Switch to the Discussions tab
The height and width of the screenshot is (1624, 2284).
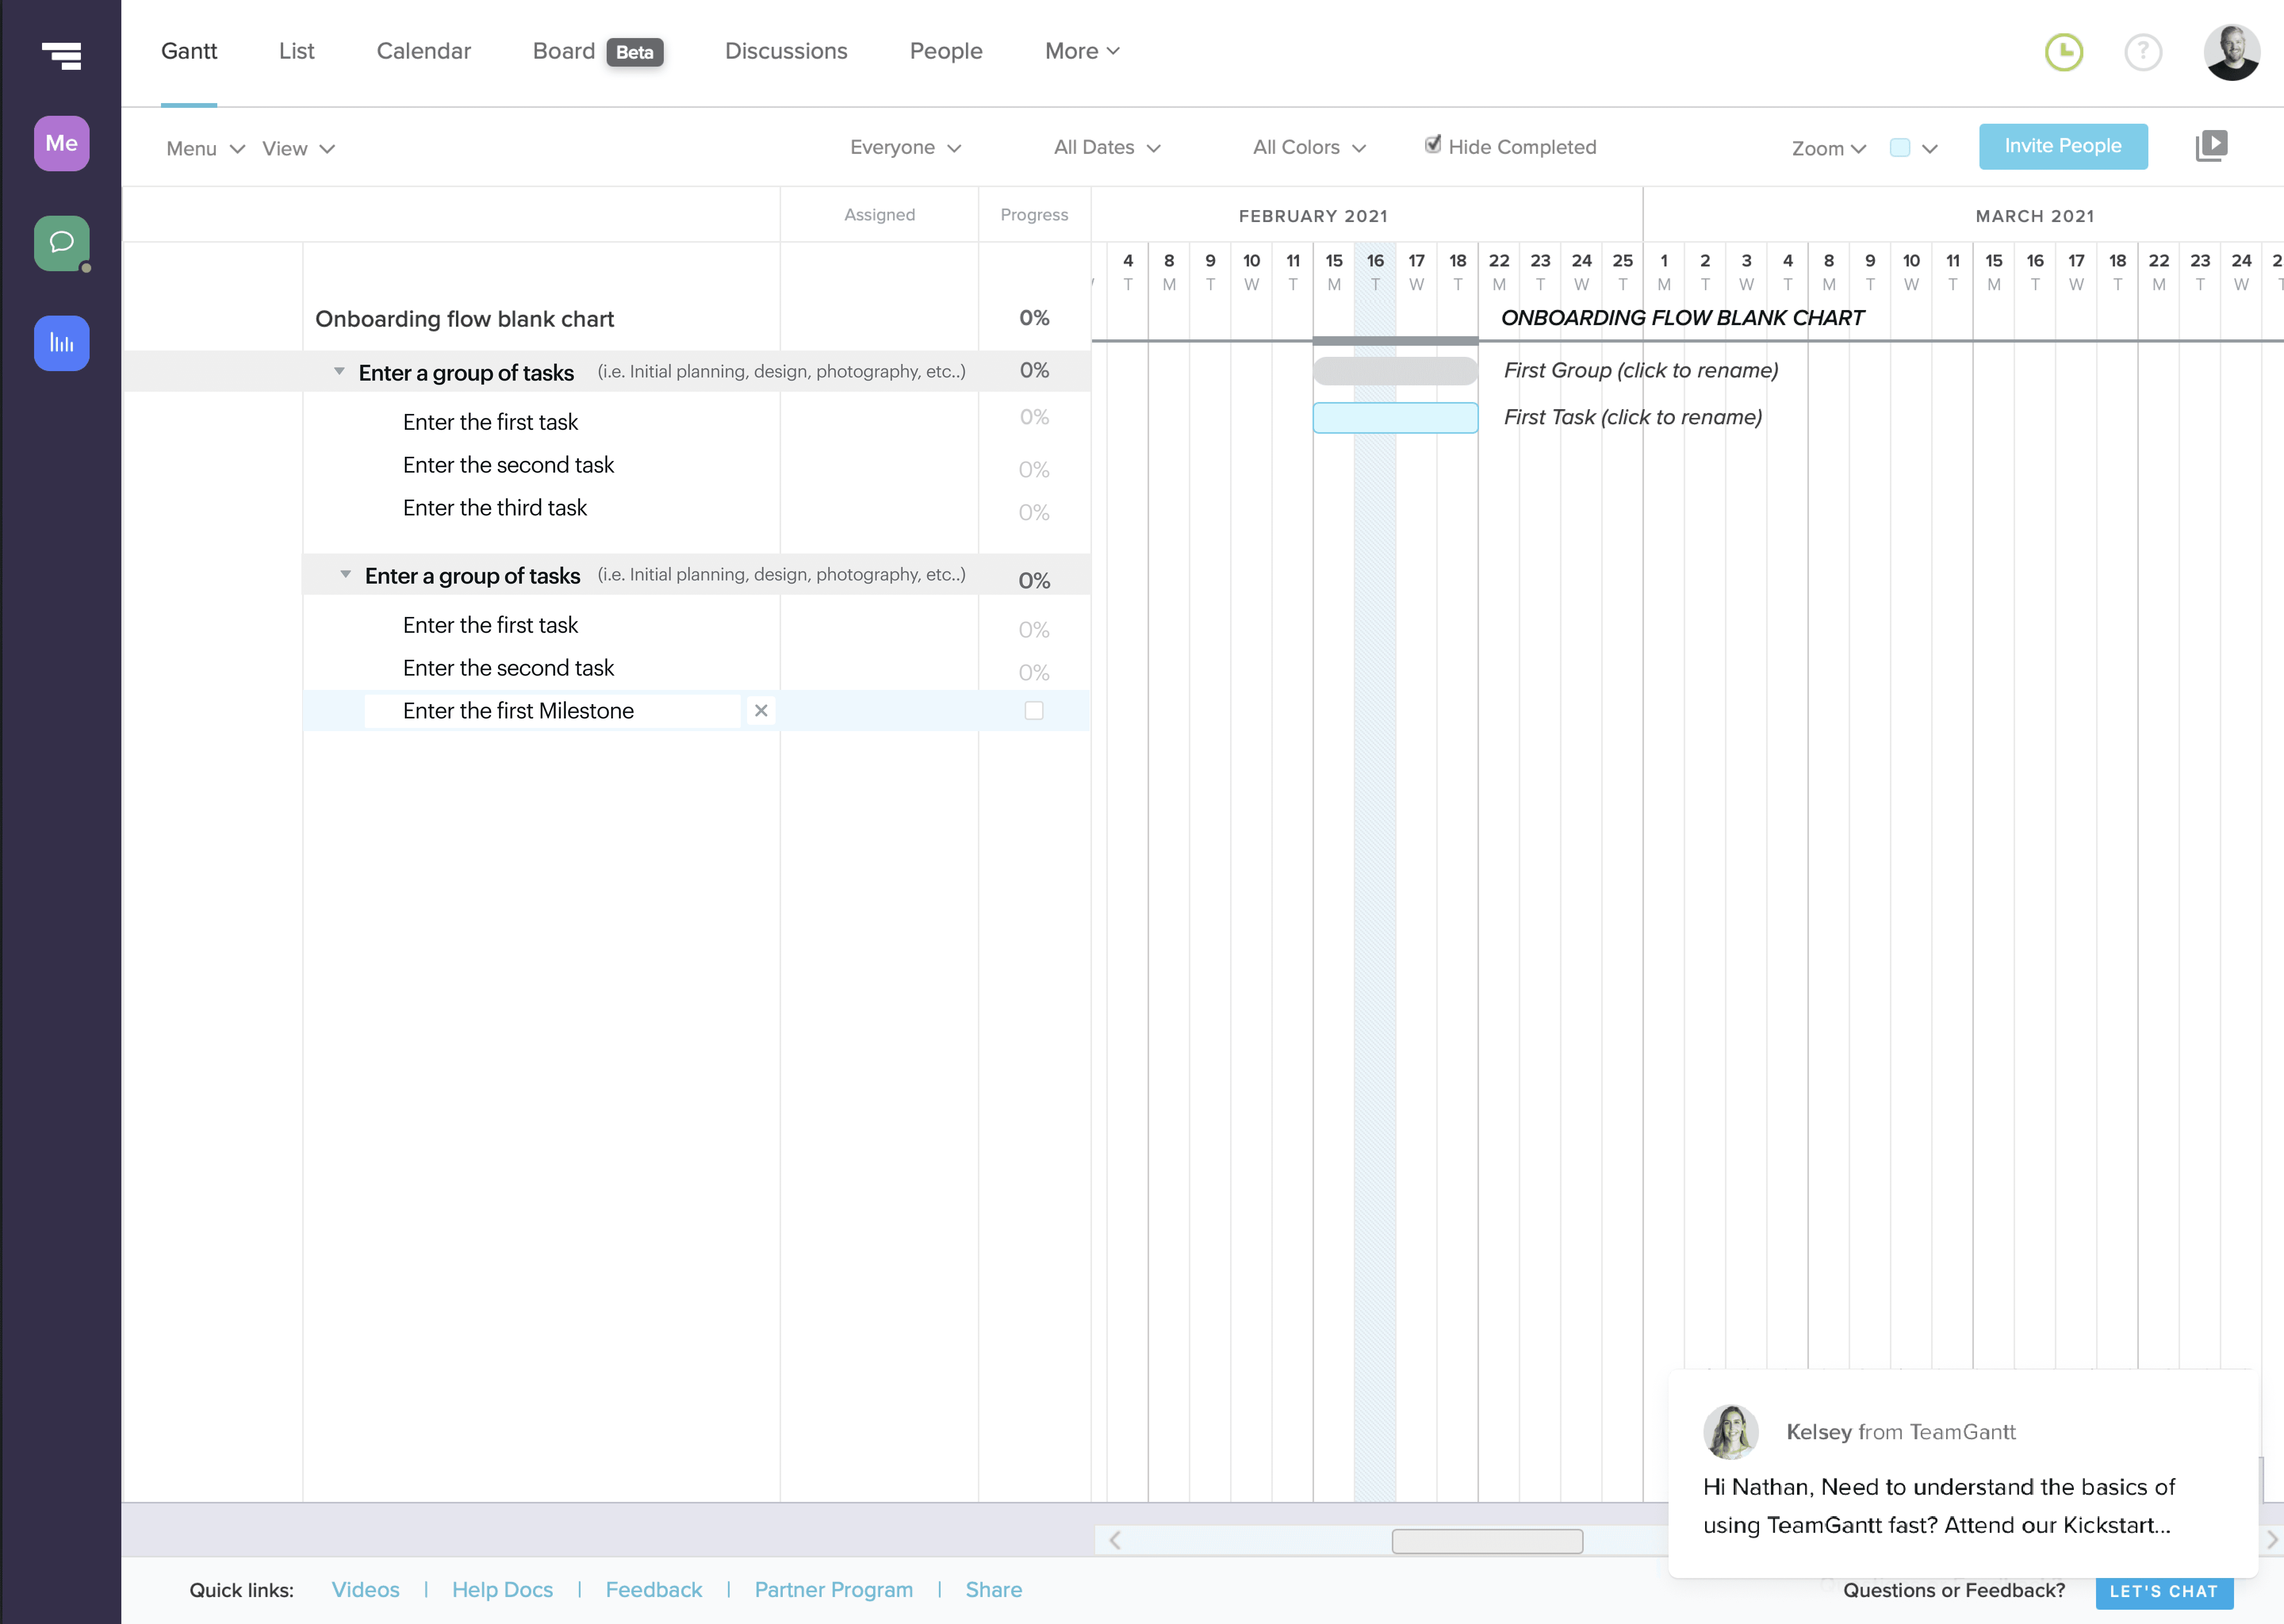tap(786, 51)
